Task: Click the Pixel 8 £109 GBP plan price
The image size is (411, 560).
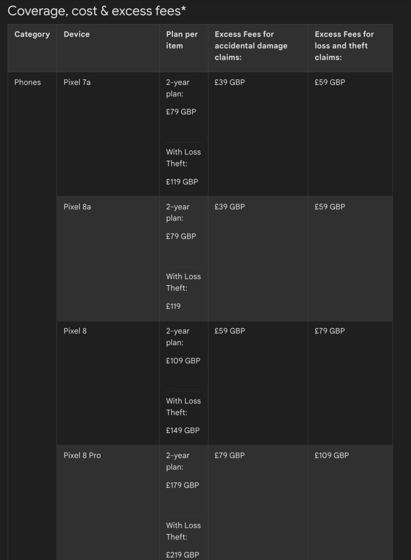Action: (183, 361)
